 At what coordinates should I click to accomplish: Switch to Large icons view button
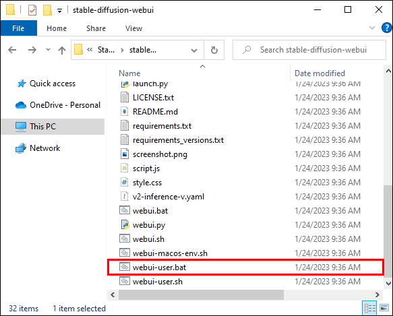point(384,308)
